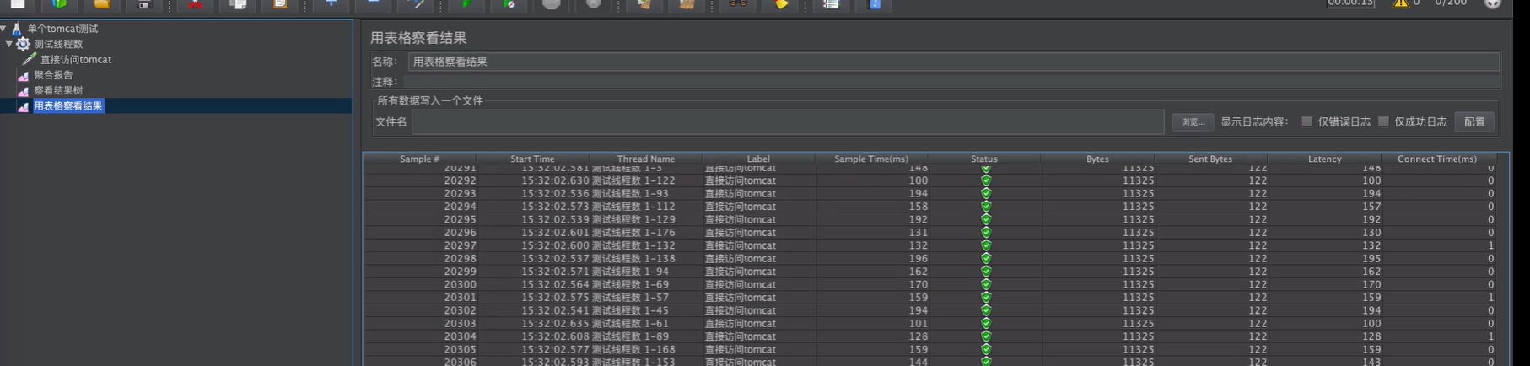Click the Cut scissors toolbar icon
The image size is (1530, 366).
point(195,4)
